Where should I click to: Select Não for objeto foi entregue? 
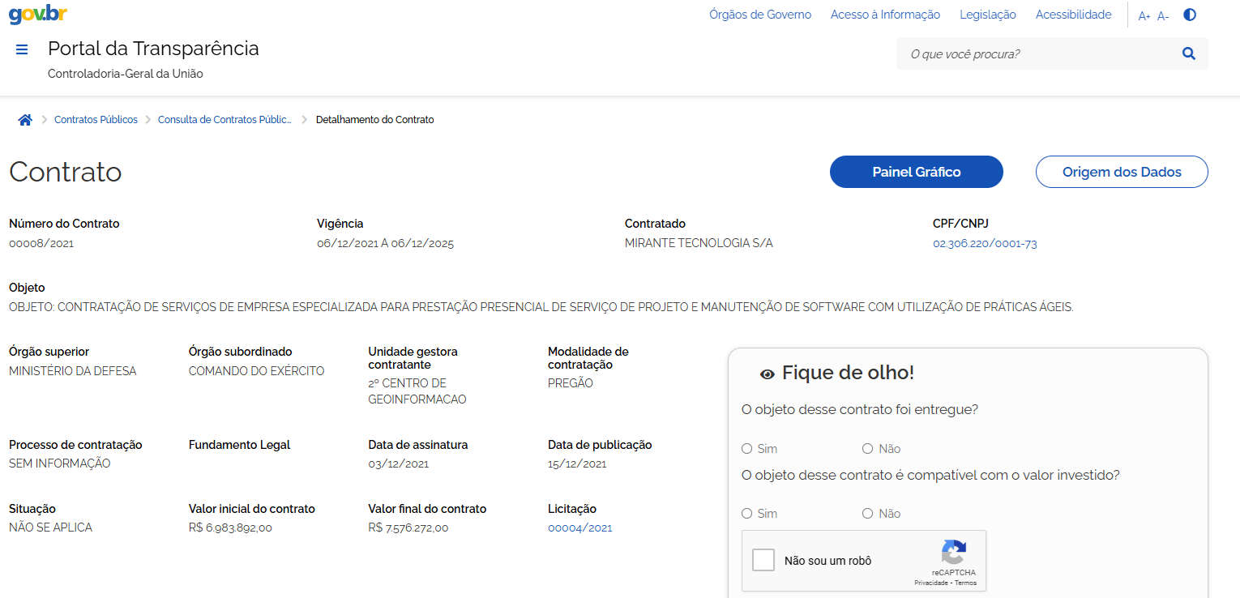click(867, 449)
